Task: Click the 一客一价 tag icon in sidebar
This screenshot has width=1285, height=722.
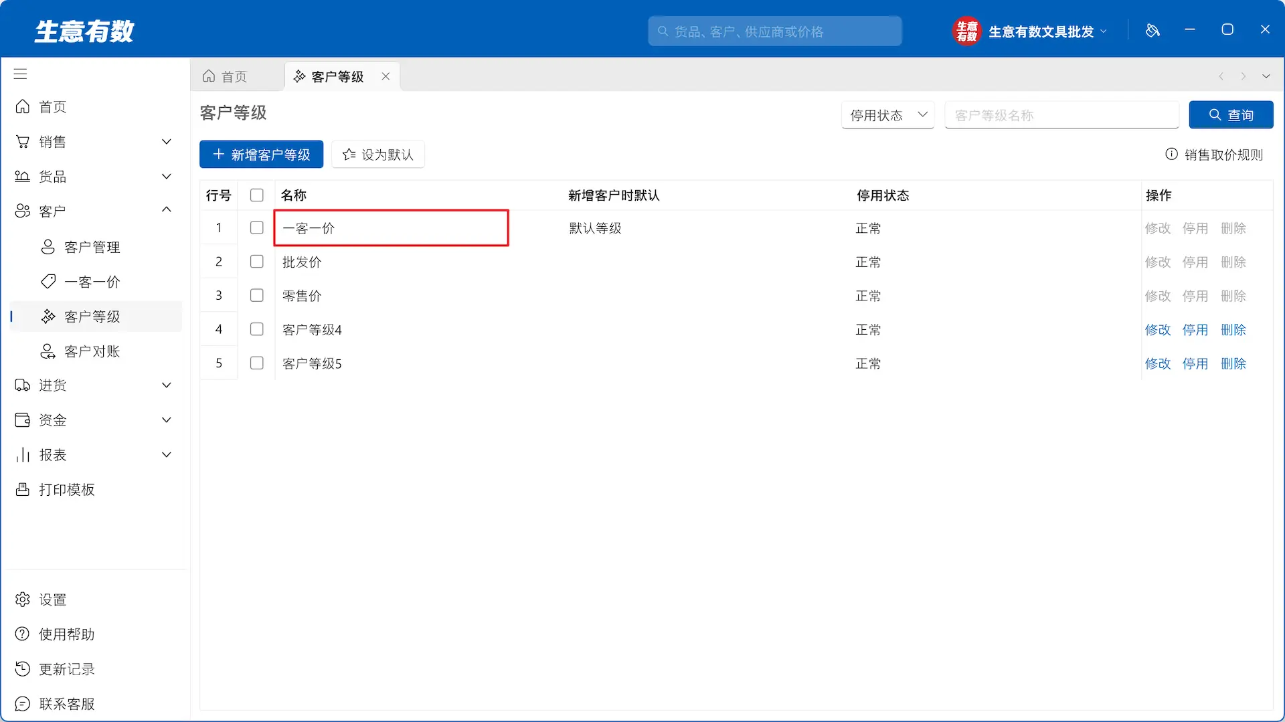Action: pyautogui.click(x=48, y=282)
